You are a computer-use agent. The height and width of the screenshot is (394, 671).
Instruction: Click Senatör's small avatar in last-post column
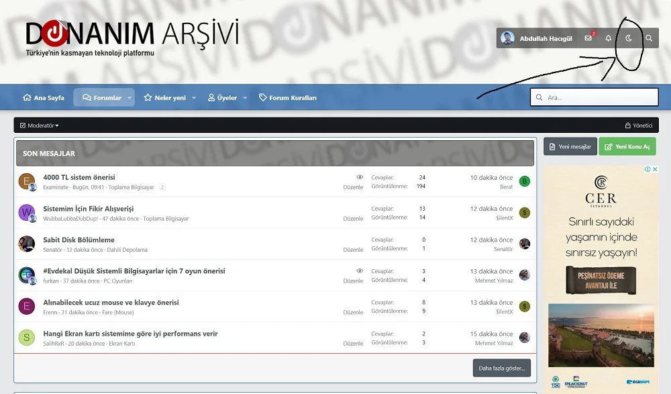525,244
